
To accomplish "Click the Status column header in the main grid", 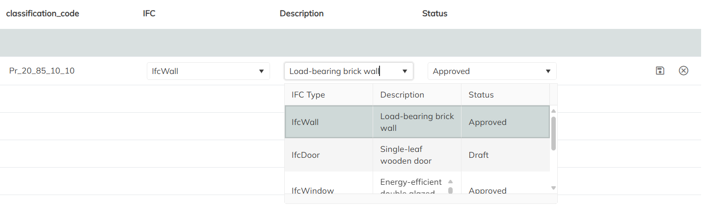I will pos(434,14).
